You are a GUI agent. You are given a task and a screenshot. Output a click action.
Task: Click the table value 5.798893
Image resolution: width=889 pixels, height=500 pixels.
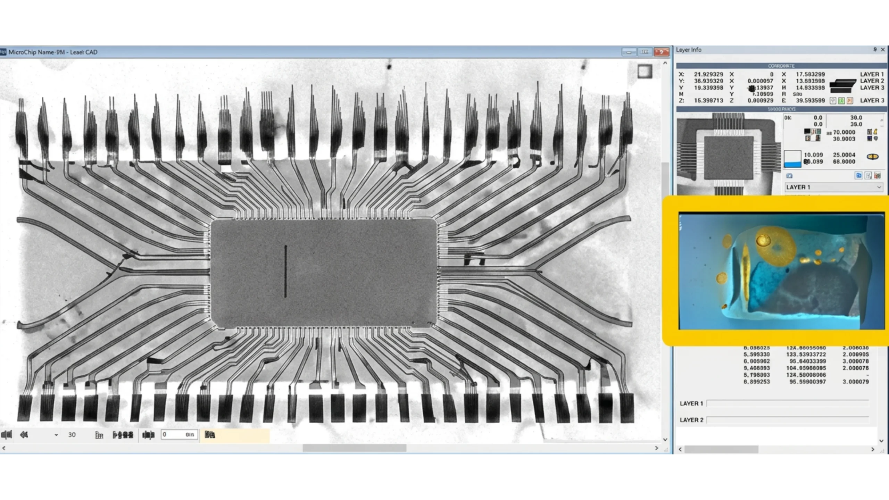tap(757, 375)
